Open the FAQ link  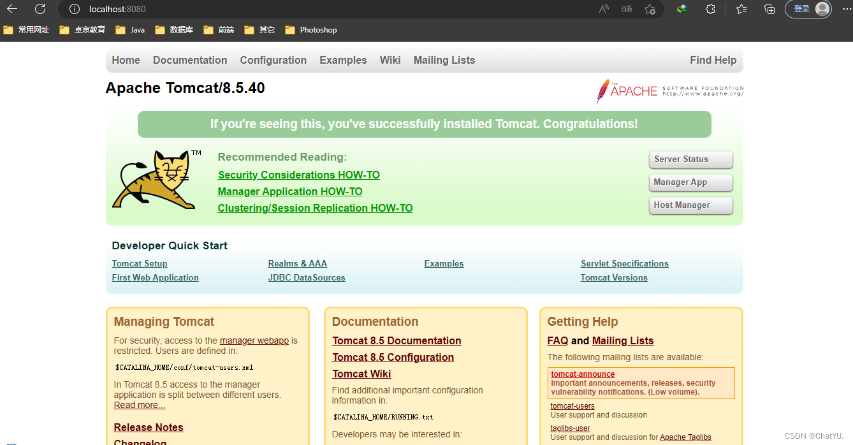tap(558, 340)
